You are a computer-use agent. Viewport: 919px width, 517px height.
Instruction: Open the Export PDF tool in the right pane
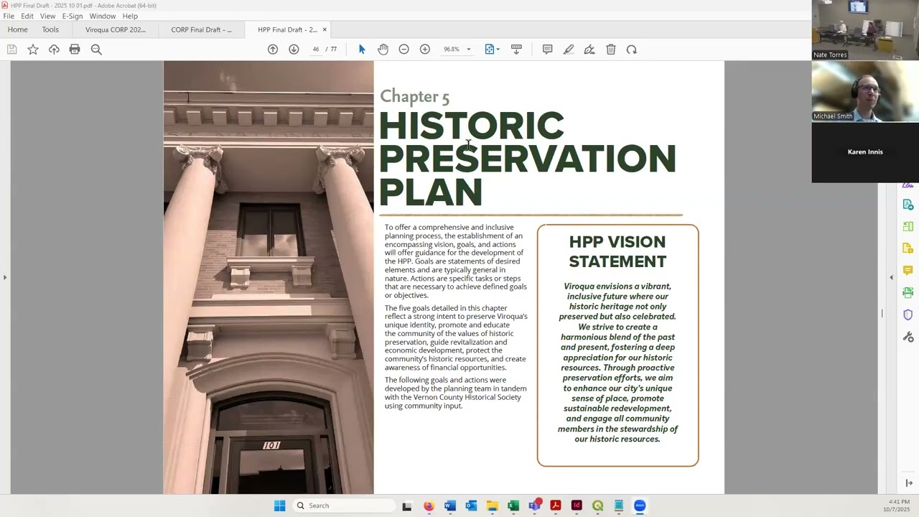(908, 205)
